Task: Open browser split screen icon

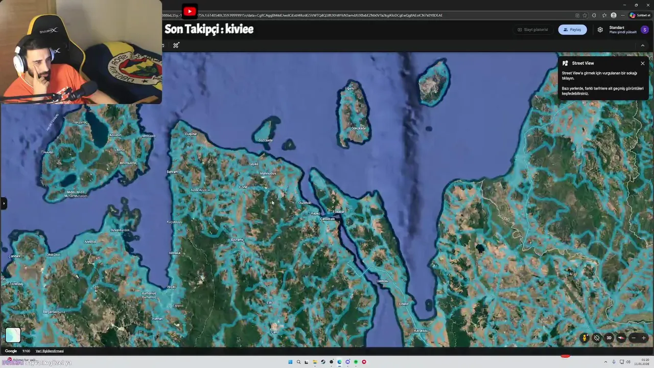Action: click(x=577, y=15)
